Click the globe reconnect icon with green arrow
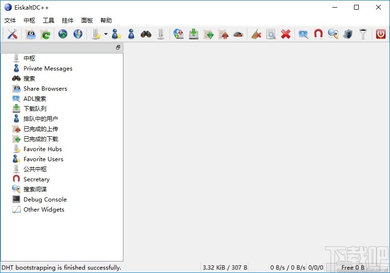Image resolution: width=390 pixels, height=273 pixels. [x=63, y=34]
